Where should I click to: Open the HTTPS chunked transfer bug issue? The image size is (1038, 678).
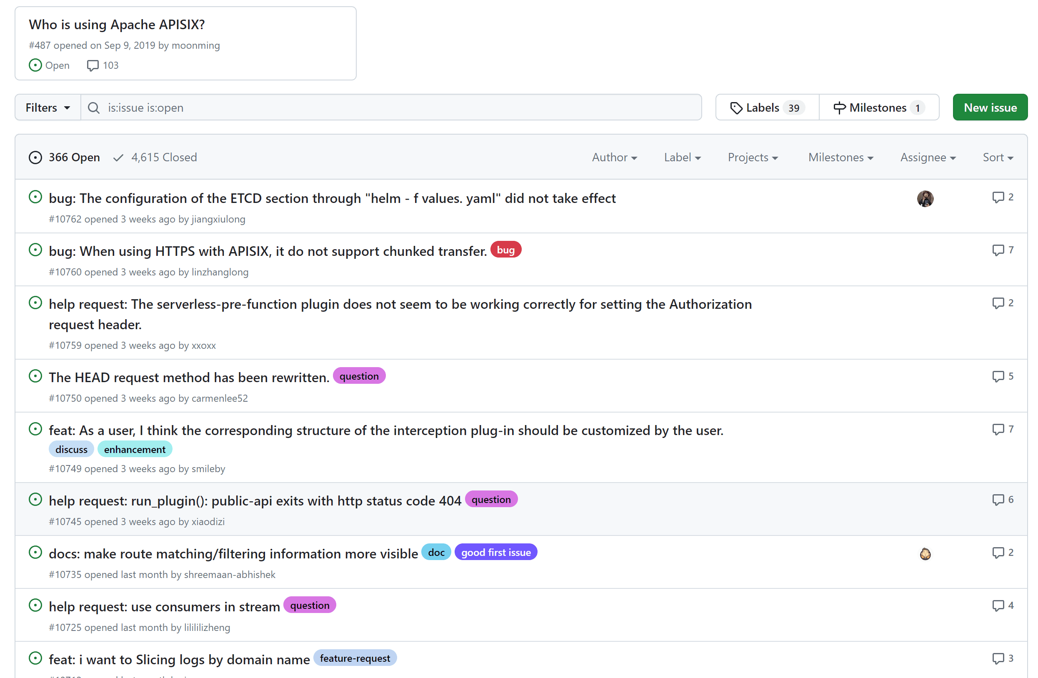pos(268,252)
